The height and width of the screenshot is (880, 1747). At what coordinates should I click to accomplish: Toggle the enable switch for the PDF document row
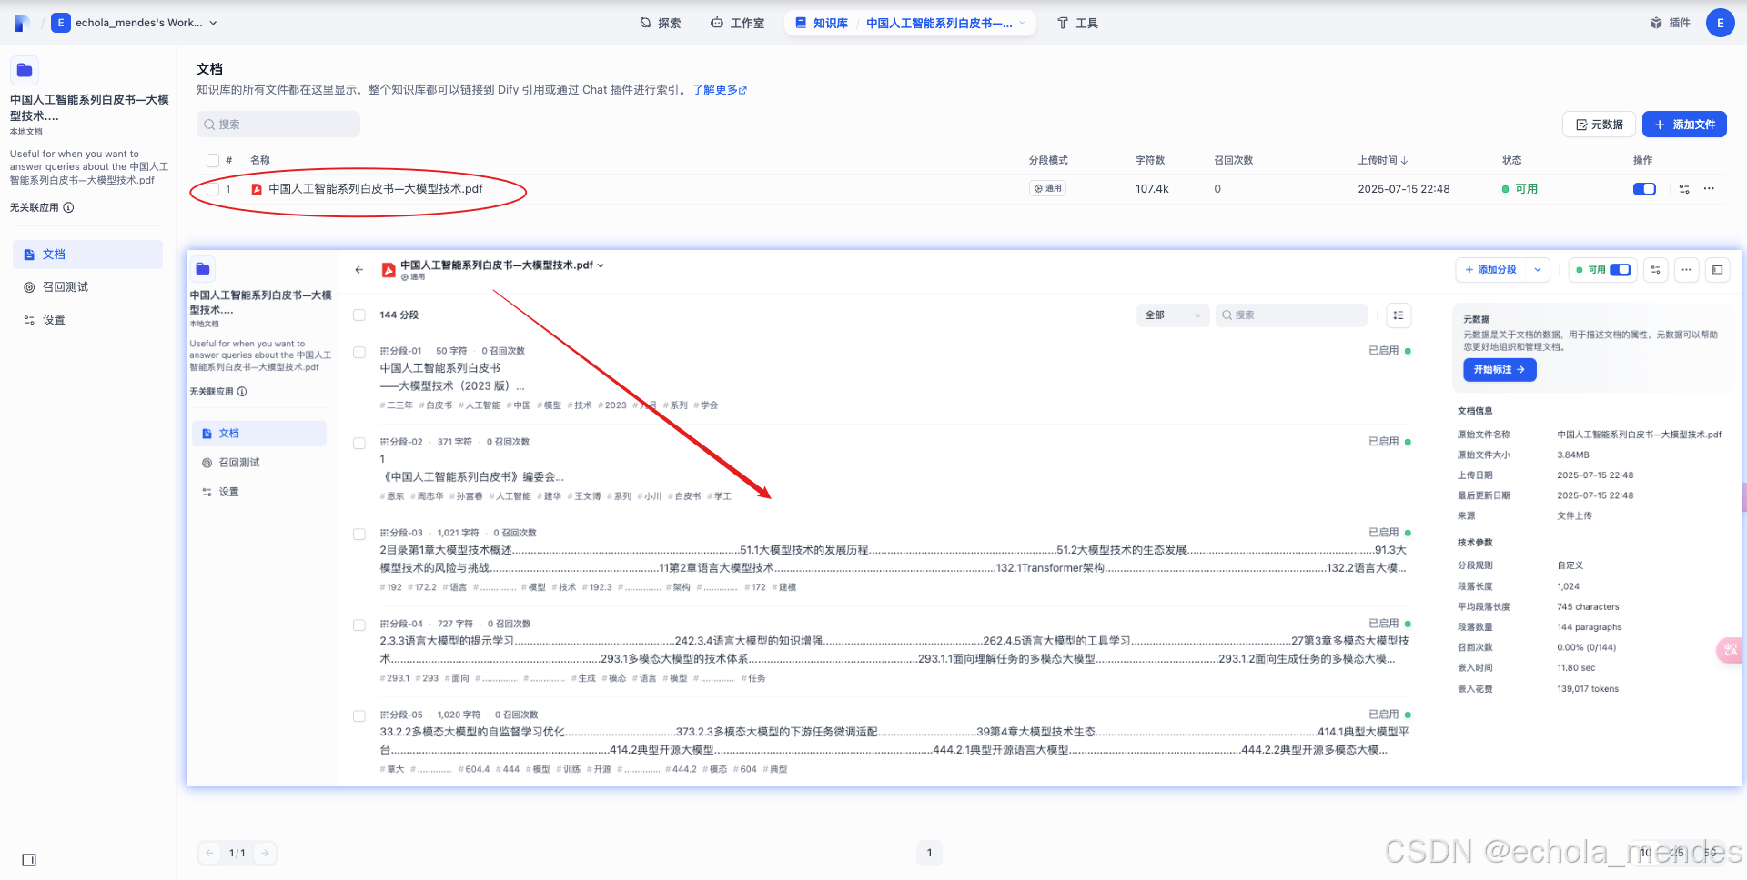click(1644, 189)
